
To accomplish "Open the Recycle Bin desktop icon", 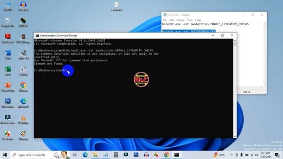I will pyautogui.click(x=8, y=23).
